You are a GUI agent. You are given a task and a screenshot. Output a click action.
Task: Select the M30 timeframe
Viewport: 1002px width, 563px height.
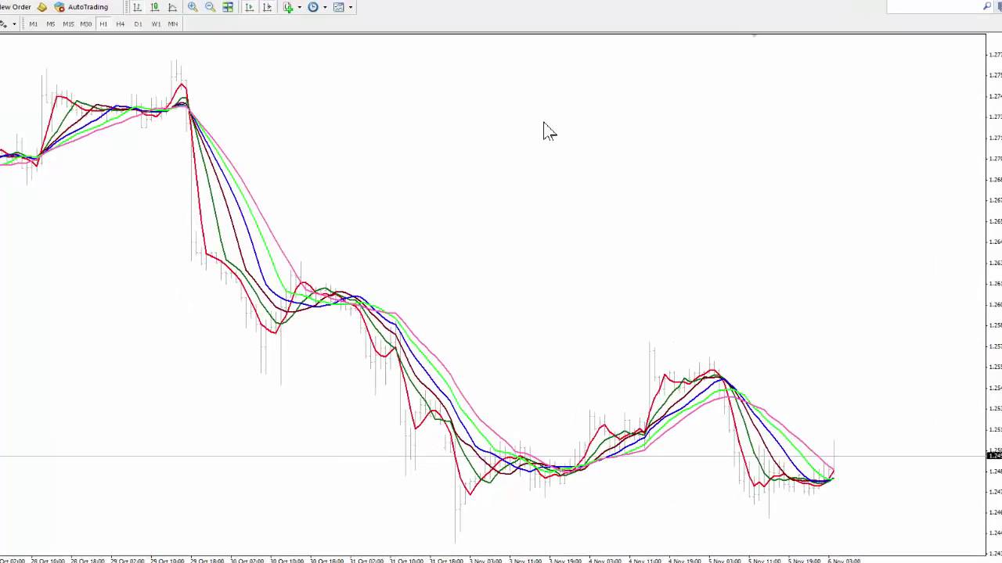click(x=85, y=24)
